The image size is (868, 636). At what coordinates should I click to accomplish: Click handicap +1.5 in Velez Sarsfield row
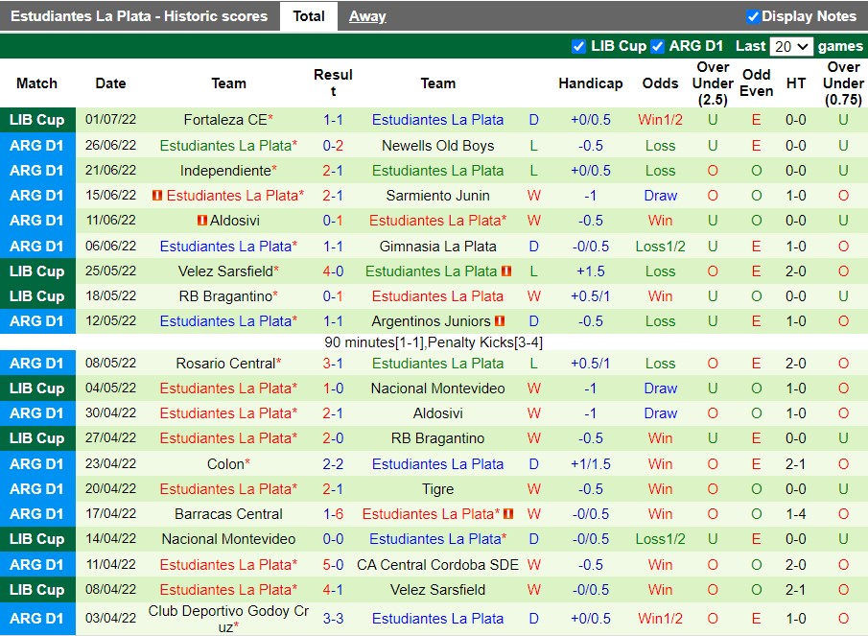(591, 271)
